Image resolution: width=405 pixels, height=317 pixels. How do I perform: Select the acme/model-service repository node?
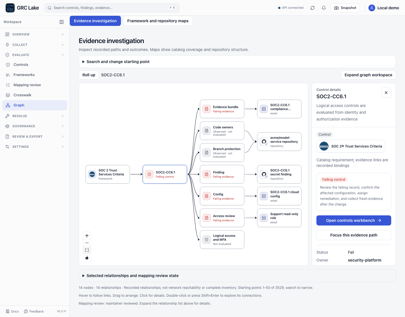coord(279,142)
